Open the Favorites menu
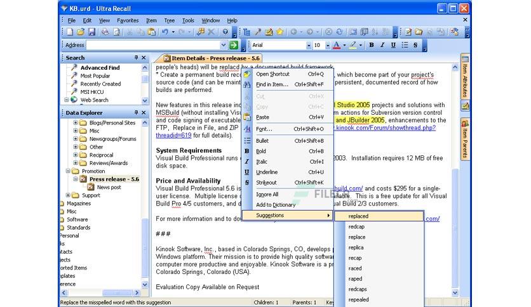 [x=128, y=20]
